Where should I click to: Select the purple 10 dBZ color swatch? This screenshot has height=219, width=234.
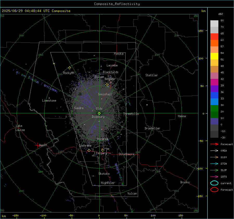pyautogui.click(x=214, y=121)
